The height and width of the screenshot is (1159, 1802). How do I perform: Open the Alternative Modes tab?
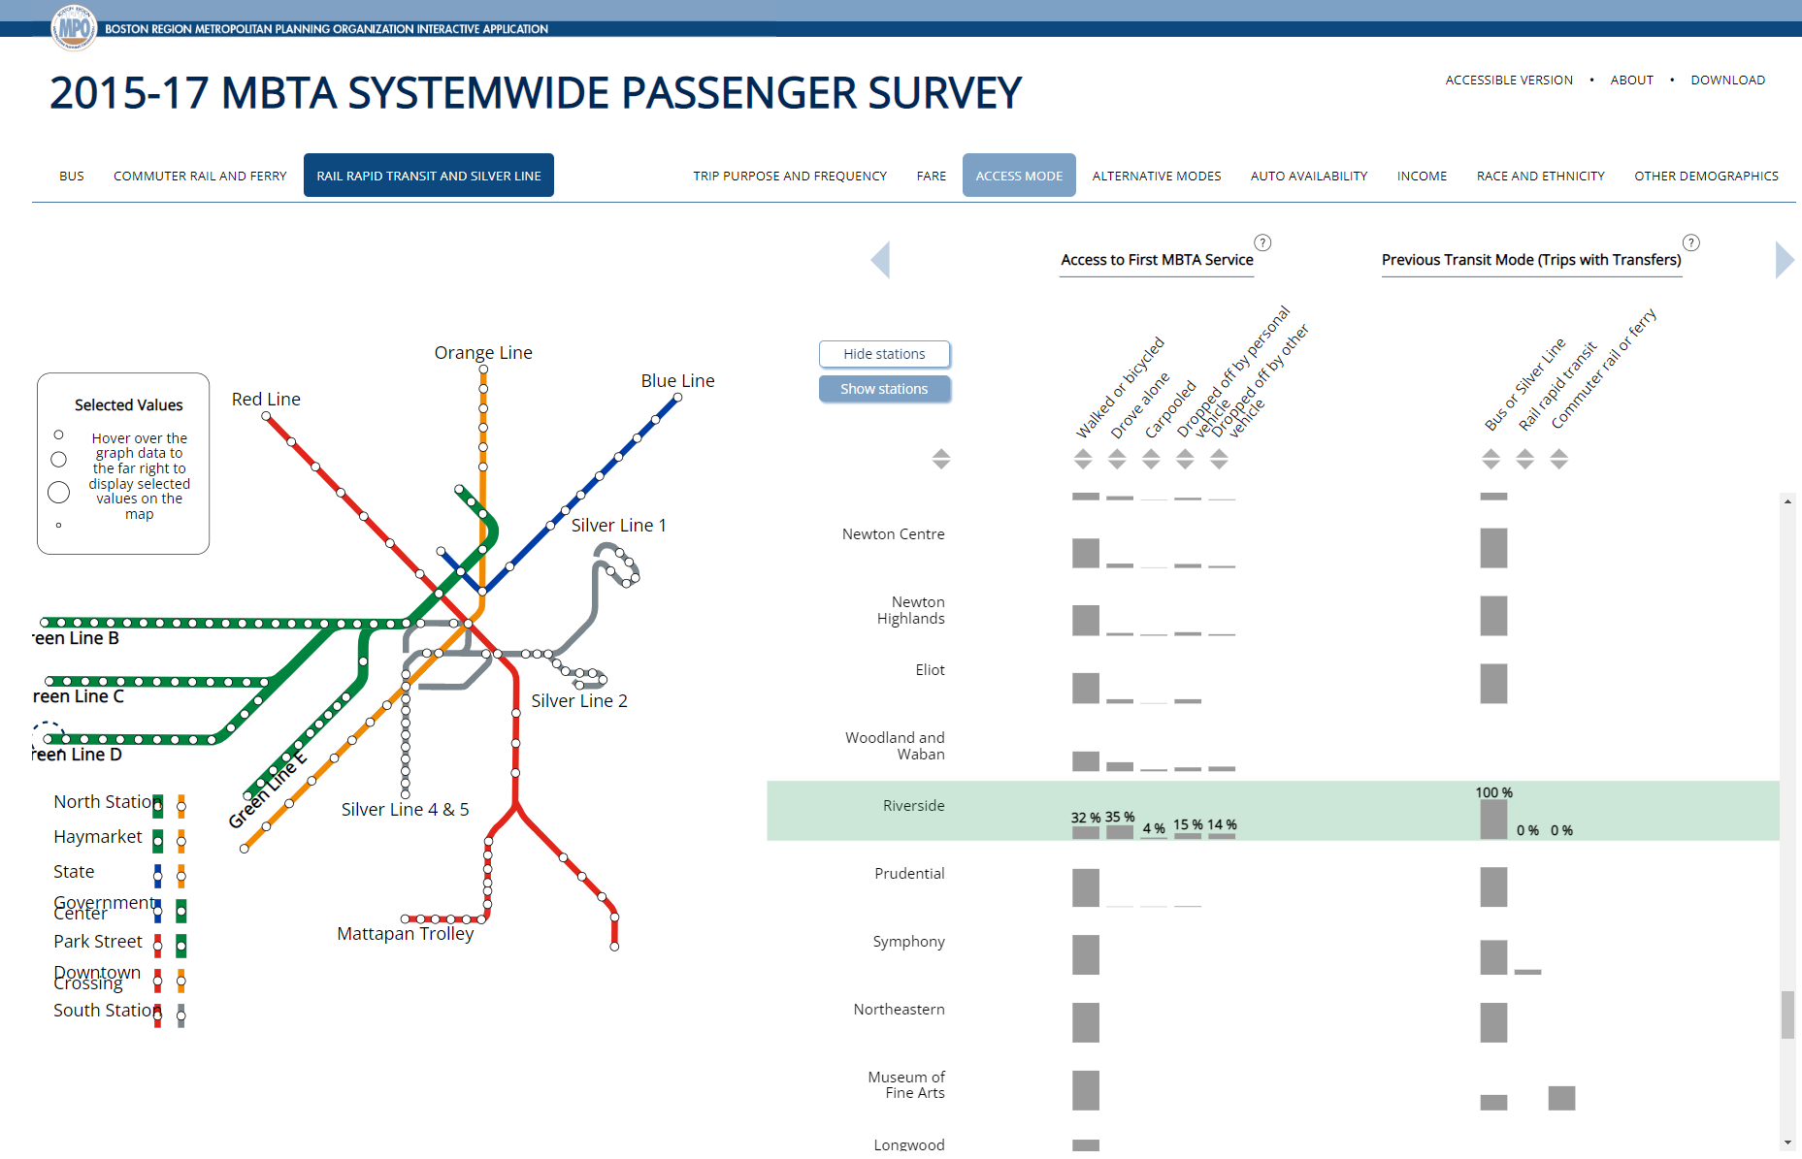(1157, 176)
